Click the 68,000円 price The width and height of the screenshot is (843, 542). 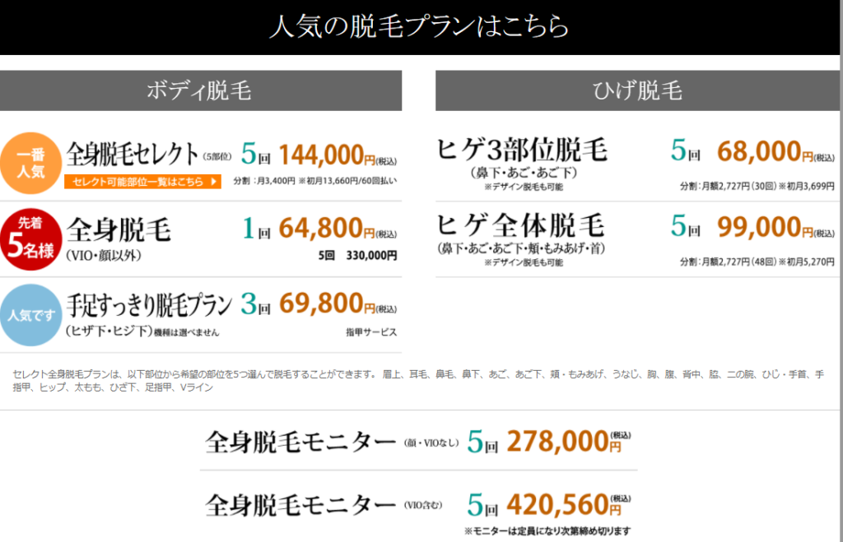775,151
